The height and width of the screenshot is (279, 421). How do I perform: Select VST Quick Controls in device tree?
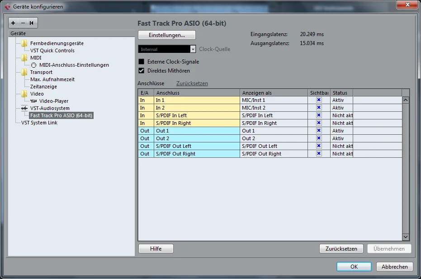[x=52, y=50]
